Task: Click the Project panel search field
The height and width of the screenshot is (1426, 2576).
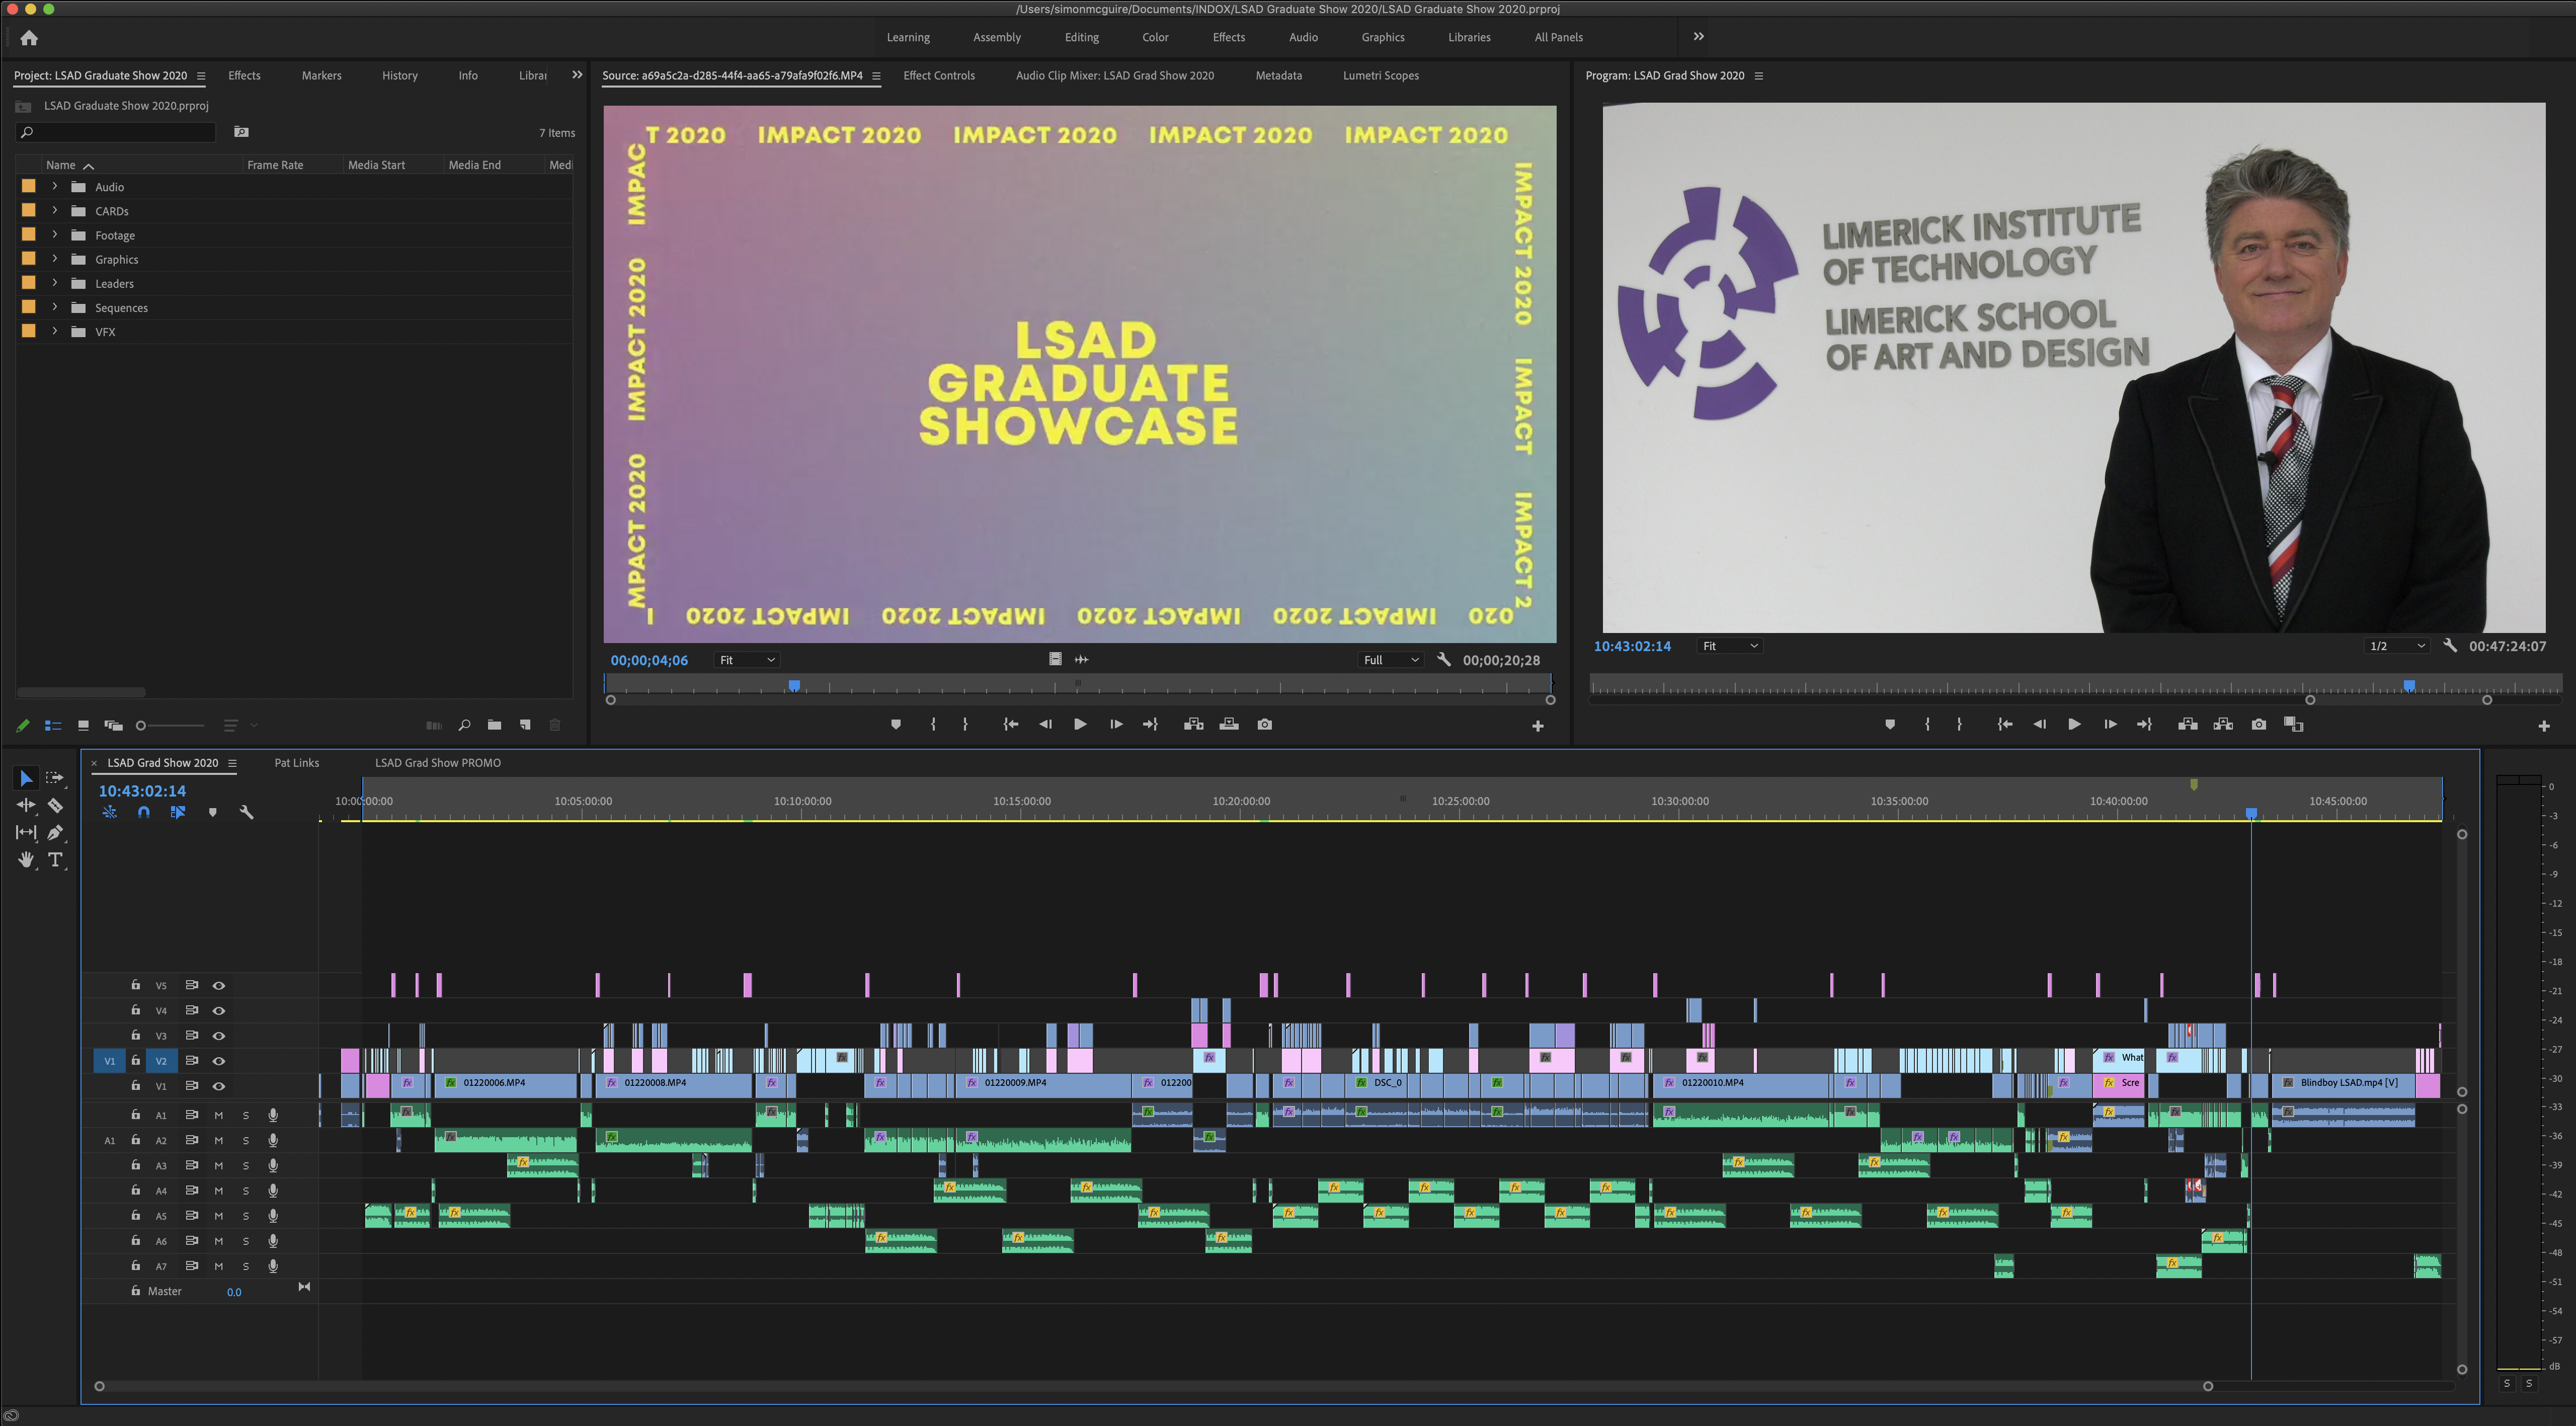Action: coord(118,132)
